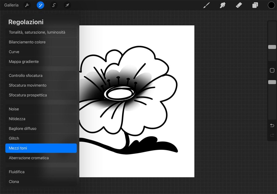The width and height of the screenshot is (277, 194).
Task: Click the brush opacity slider handle
Action: pyautogui.click(x=272, y=82)
